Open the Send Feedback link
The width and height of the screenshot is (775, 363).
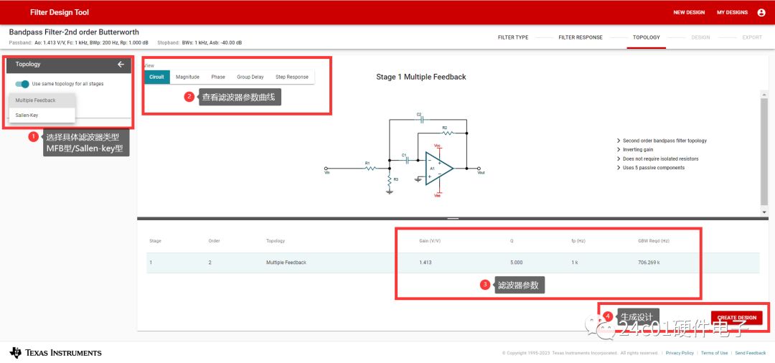(751, 353)
